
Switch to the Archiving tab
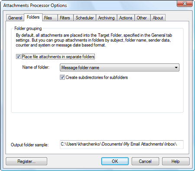(107, 18)
